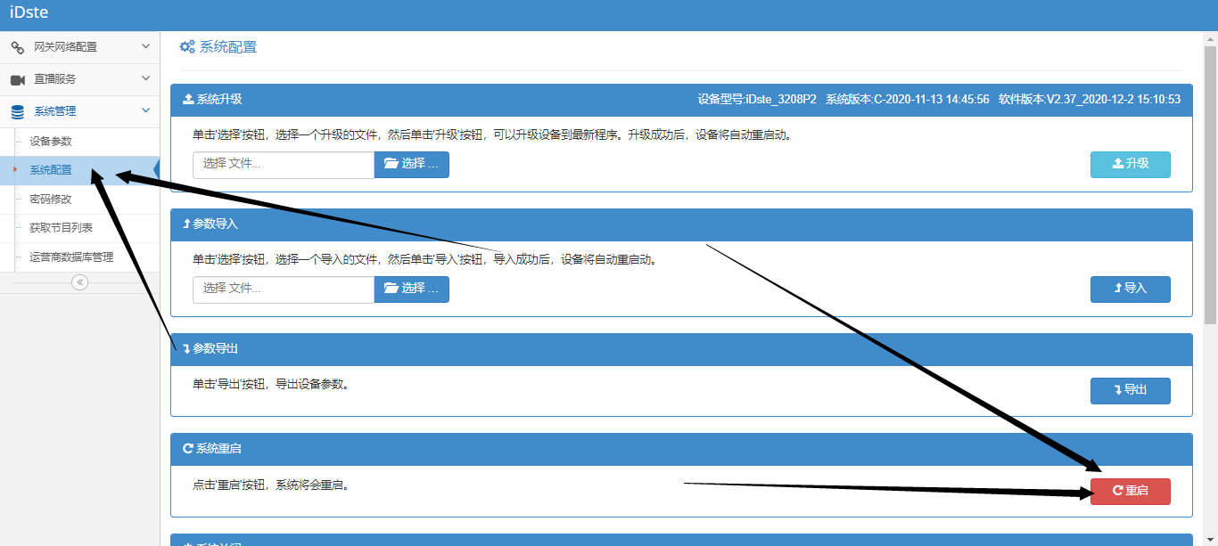Click the 选择 file button under 参数导入
The height and width of the screenshot is (546, 1218).
pyautogui.click(x=411, y=289)
